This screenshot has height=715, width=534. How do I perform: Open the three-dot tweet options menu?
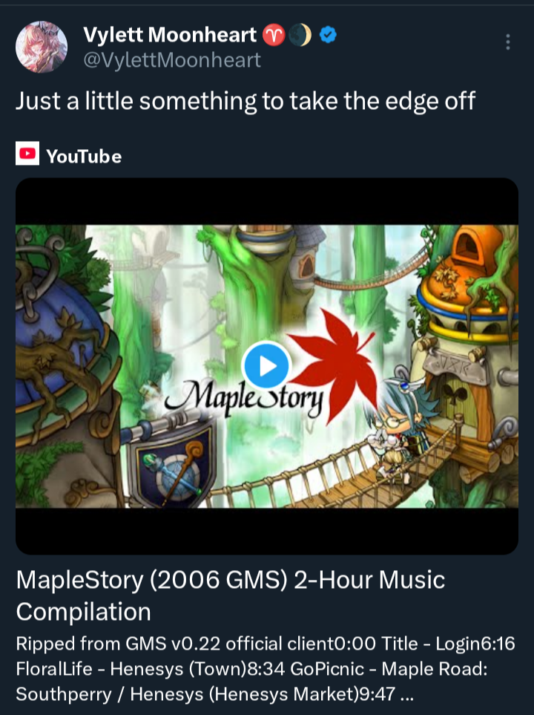[507, 42]
